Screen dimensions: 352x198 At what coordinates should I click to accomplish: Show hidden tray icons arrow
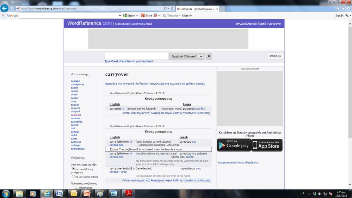click(x=309, y=194)
